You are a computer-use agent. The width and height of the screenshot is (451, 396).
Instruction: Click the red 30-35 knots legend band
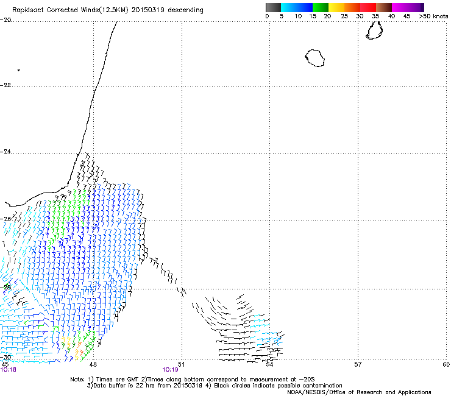click(x=368, y=7)
